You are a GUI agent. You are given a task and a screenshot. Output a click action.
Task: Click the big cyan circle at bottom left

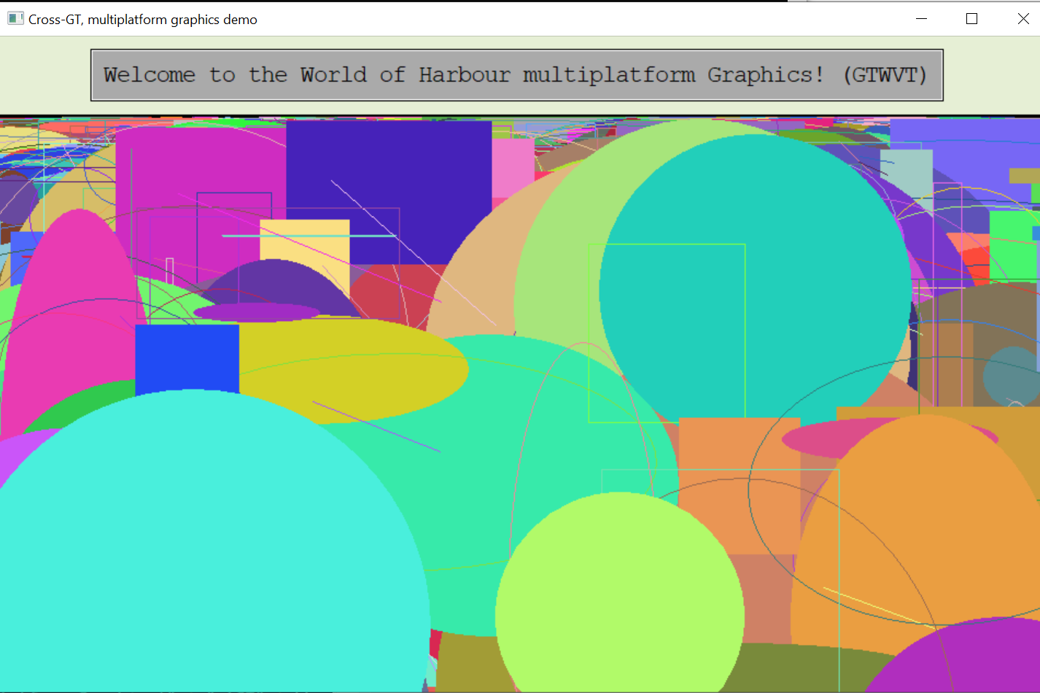[x=204, y=554]
